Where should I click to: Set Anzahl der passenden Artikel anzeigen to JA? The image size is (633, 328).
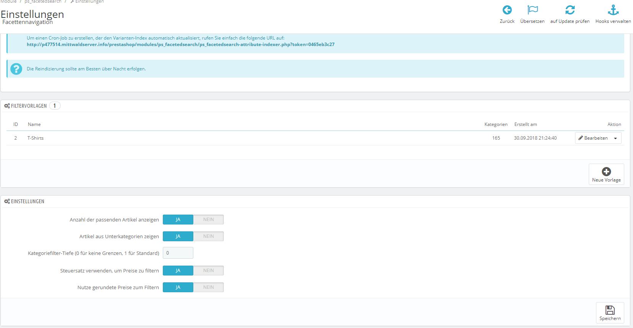[x=178, y=220]
